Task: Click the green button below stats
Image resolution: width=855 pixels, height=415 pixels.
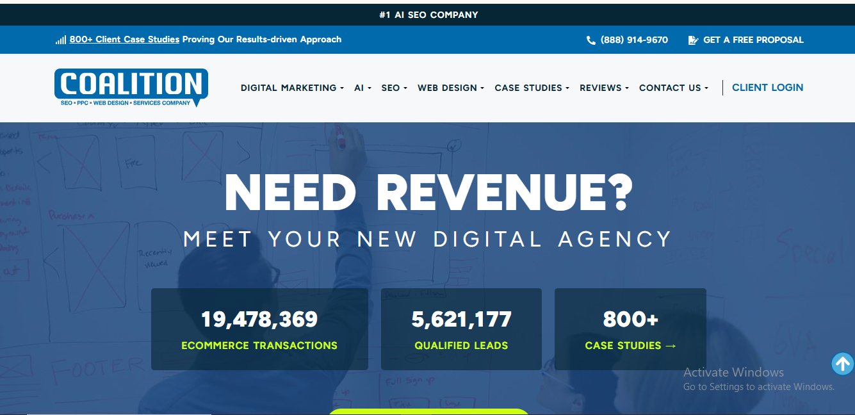Action: point(428,411)
